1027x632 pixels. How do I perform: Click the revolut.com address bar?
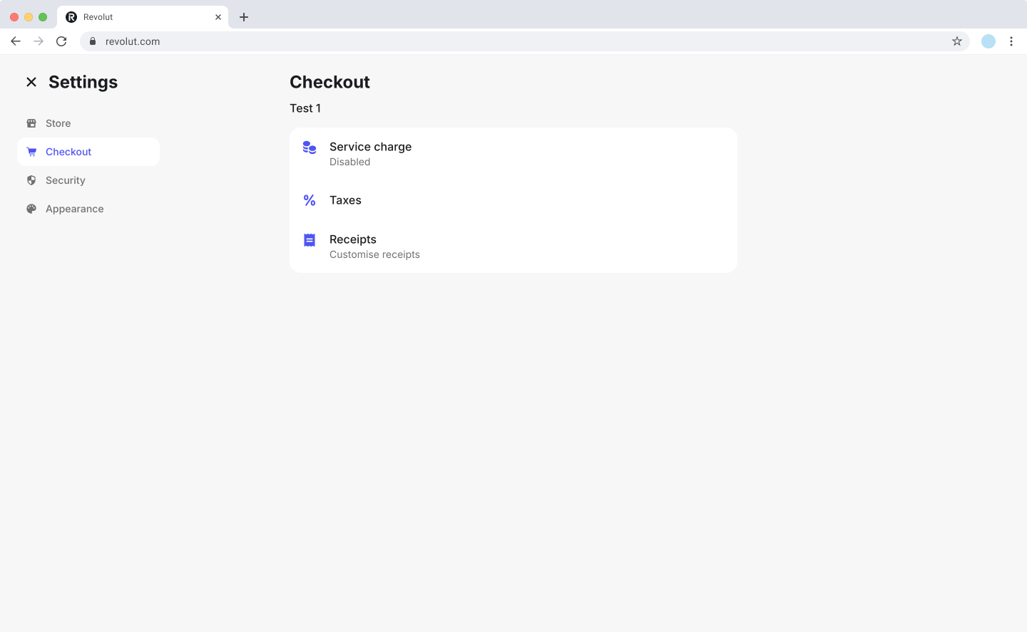(499, 41)
